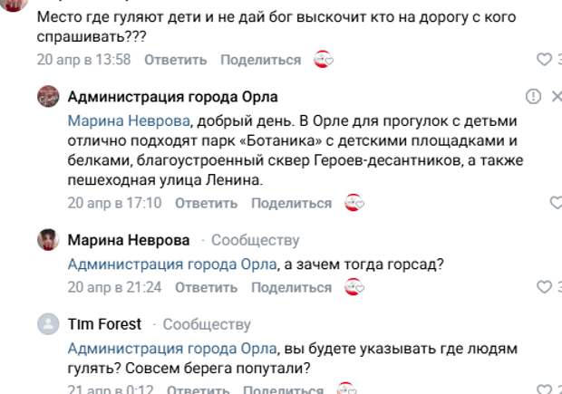562x394 pixels.
Task: Click the info icon beside the Администрация города Орла comment
Action: point(533,97)
